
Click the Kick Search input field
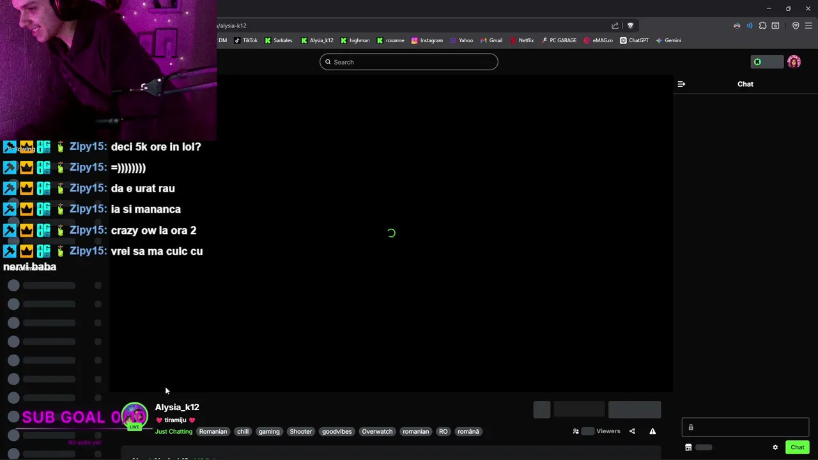click(x=409, y=62)
